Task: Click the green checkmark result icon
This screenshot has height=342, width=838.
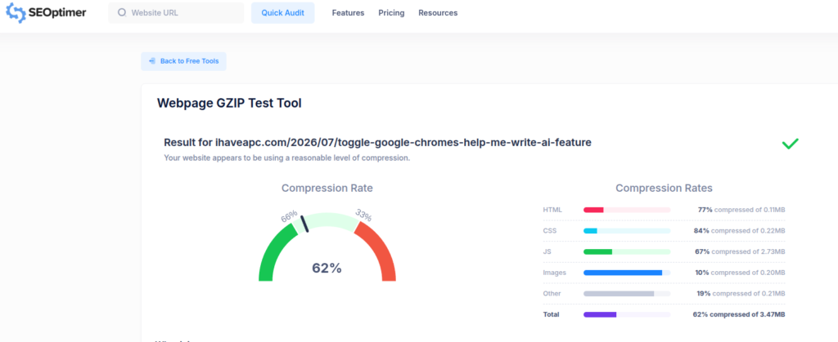Action: [x=790, y=144]
